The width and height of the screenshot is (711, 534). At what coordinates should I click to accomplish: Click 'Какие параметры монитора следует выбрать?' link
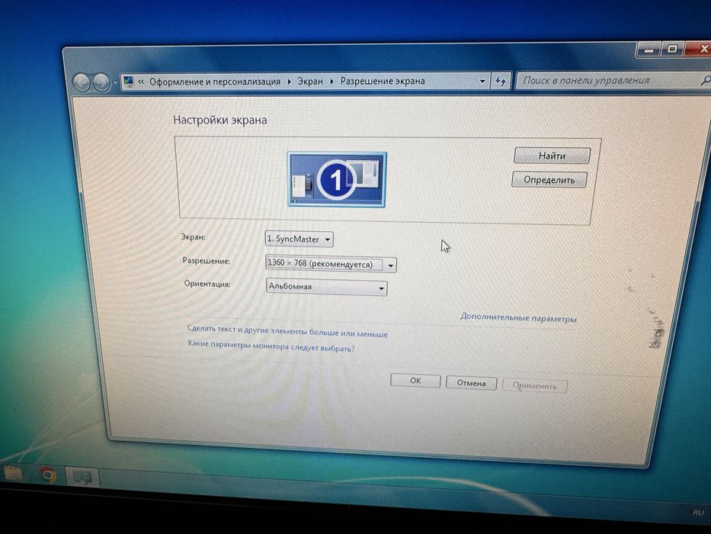tap(271, 346)
